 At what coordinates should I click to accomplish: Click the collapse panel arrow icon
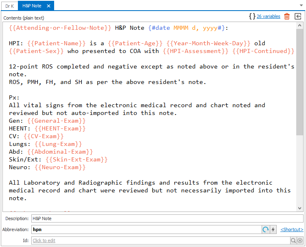click(298, 16)
